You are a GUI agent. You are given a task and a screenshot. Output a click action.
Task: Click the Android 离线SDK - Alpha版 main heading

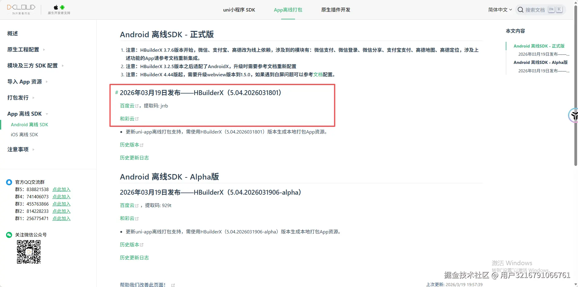click(169, 177)
